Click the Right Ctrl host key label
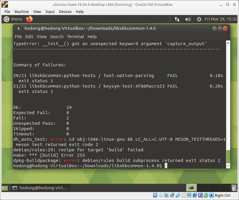The width and height of the screenshot is (239, 200). pos(222,195)
